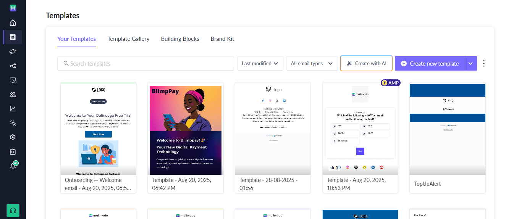Click the stats counter icon on the AMP template
Screen dimensions: 514x219
(335, 167)
